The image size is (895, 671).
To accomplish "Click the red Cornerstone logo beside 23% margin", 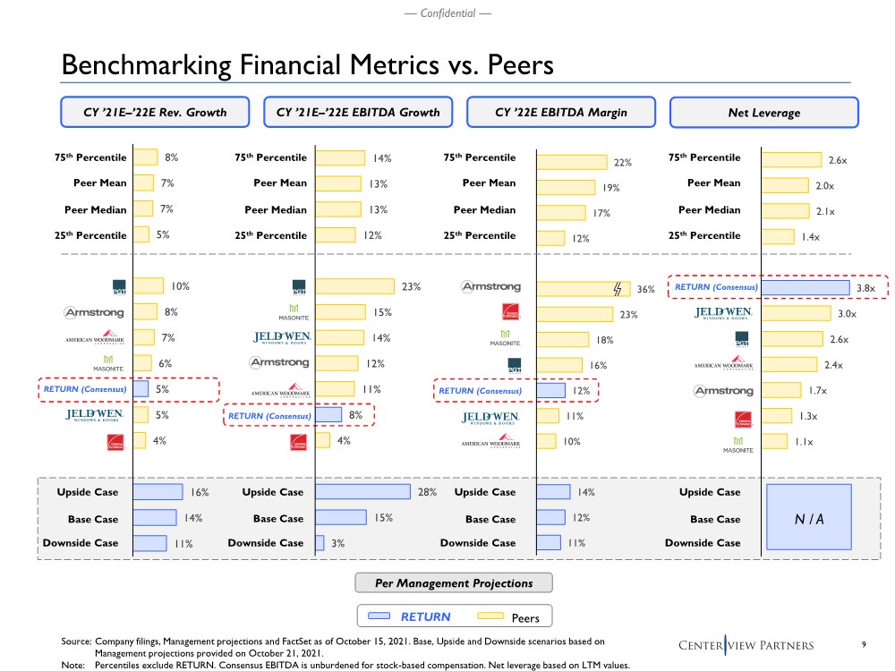I will 510,313.
